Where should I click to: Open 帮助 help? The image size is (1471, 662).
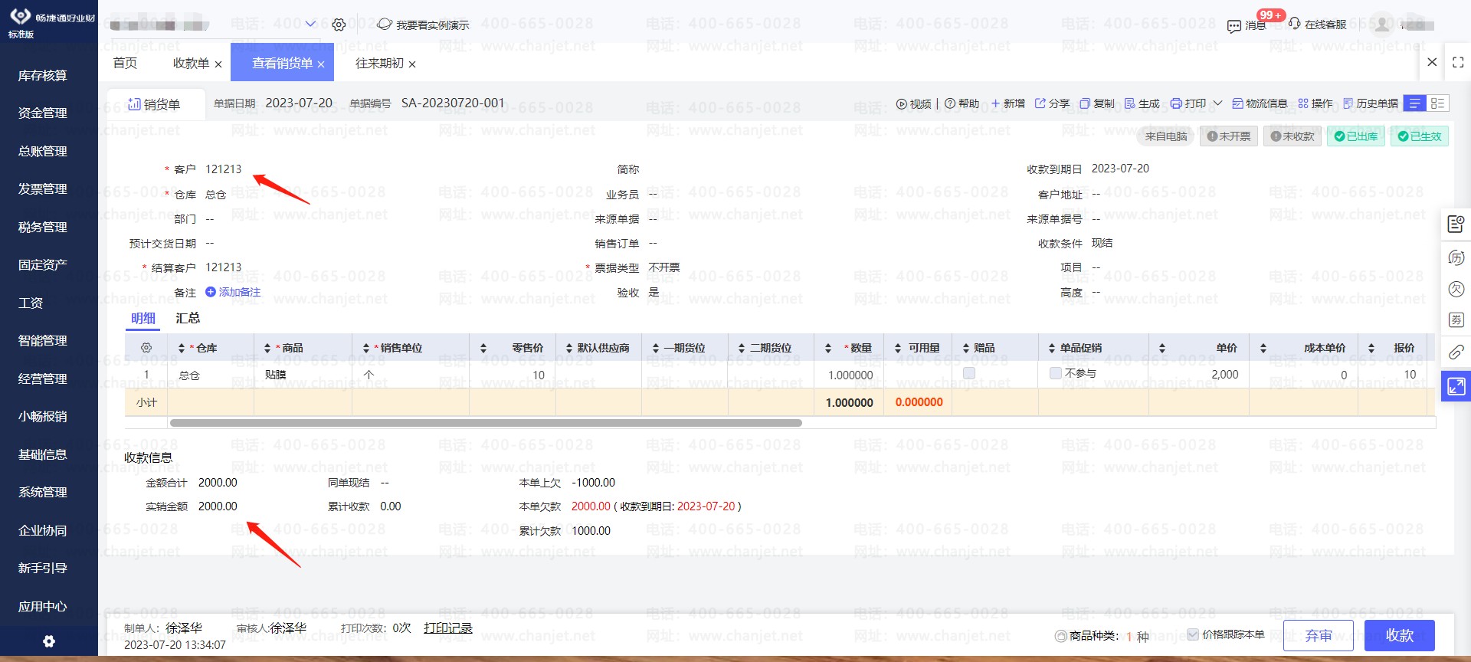tap(962, 103)
